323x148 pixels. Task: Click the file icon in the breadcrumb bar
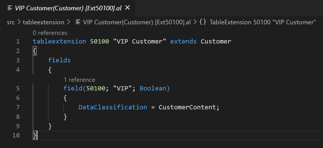[x=78, y=22]
